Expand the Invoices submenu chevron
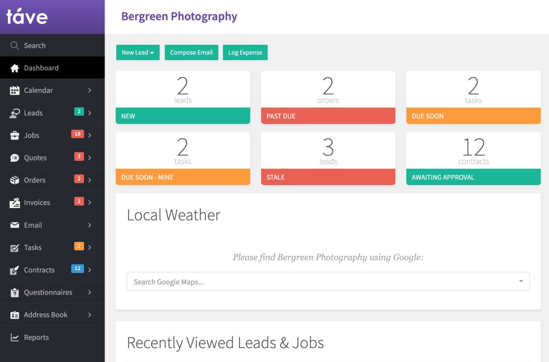This screenshot has height=362, width=549. [x=90, y=202]
